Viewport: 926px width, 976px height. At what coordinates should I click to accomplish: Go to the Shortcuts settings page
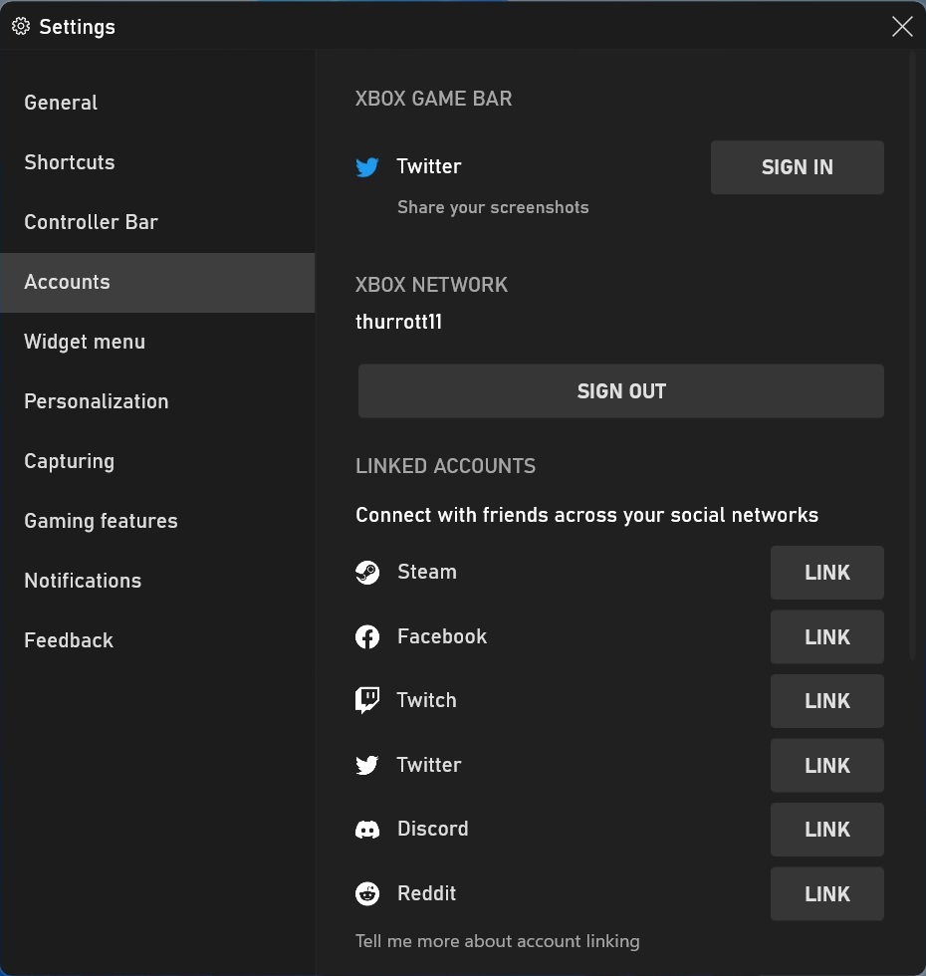[x=70, y=162]
